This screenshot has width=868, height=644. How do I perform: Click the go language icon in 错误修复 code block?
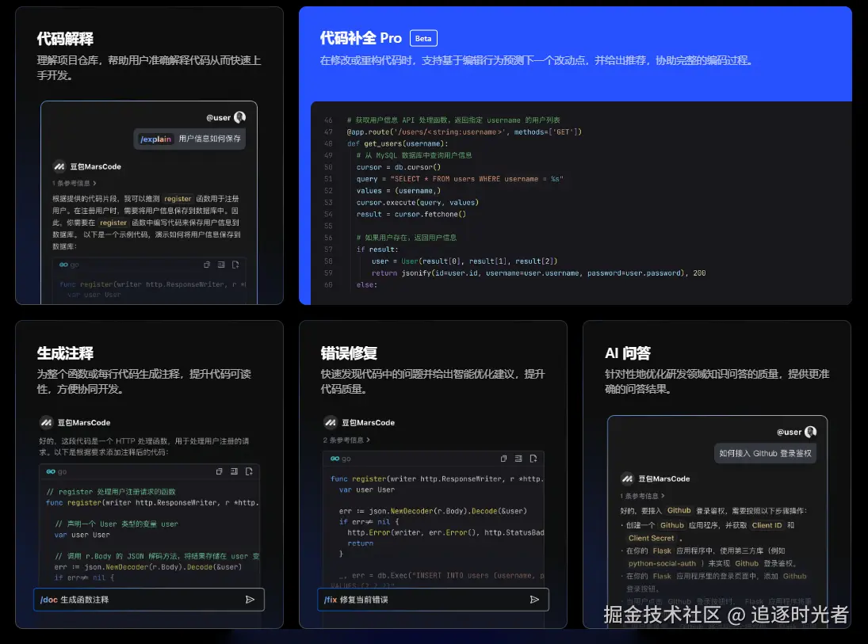335,459
